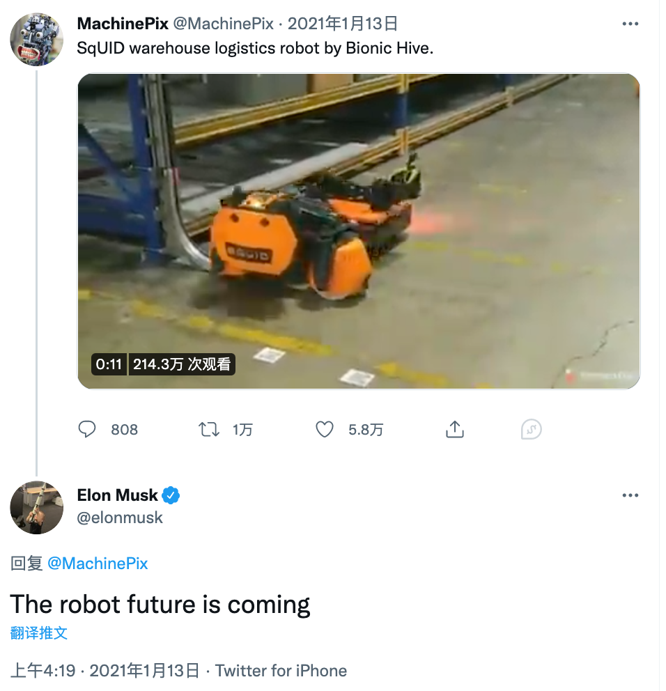Click the MachinePix display name
Image resolution: width=666 pixels, height=691 pixels.
point(123,24)
